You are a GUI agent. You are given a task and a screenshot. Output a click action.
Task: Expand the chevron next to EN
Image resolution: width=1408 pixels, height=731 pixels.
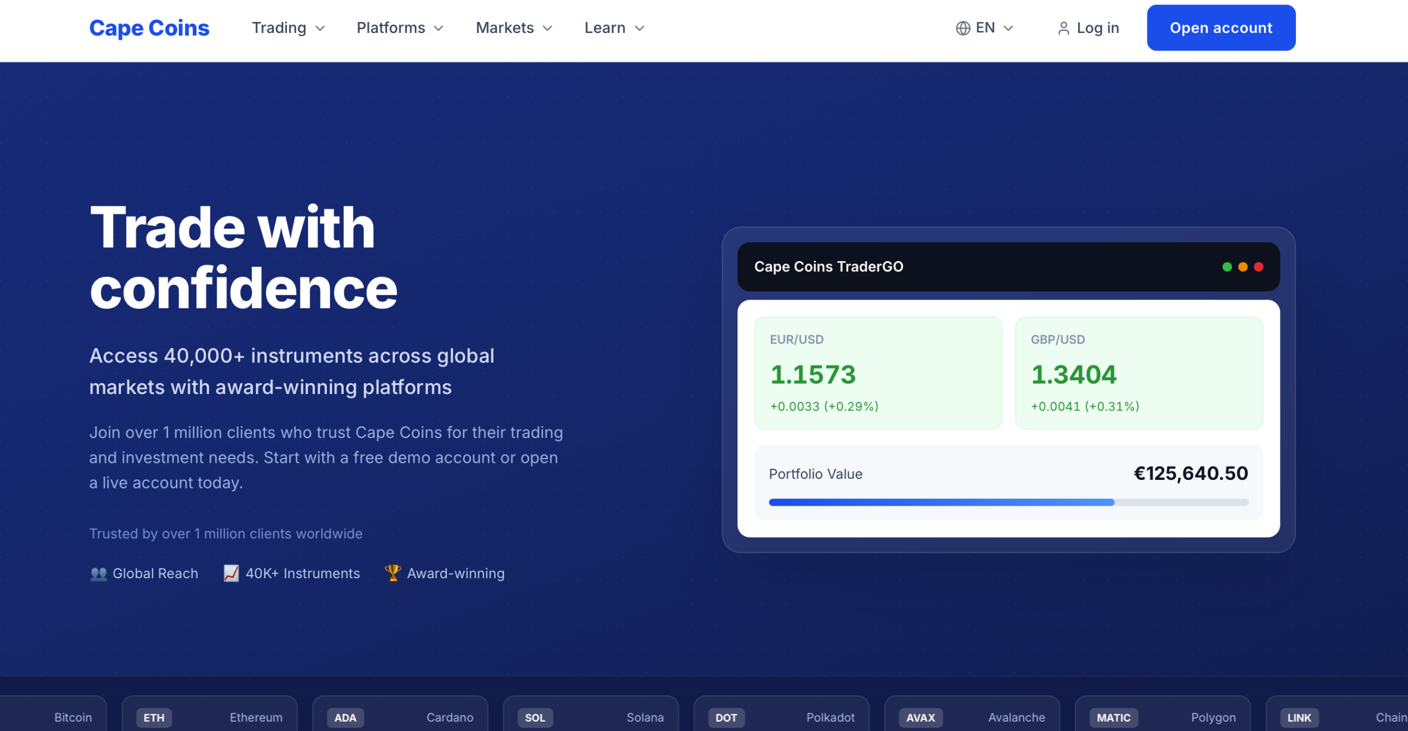1008,29
